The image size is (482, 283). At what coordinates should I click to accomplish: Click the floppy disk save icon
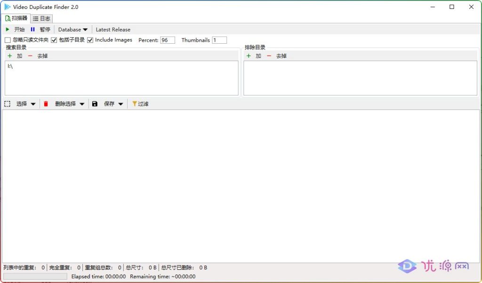coord(95,104)
